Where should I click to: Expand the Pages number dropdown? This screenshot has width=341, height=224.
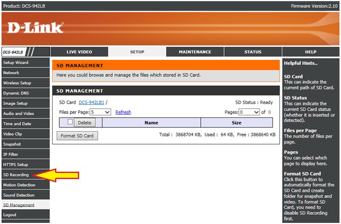coord(250,112)
